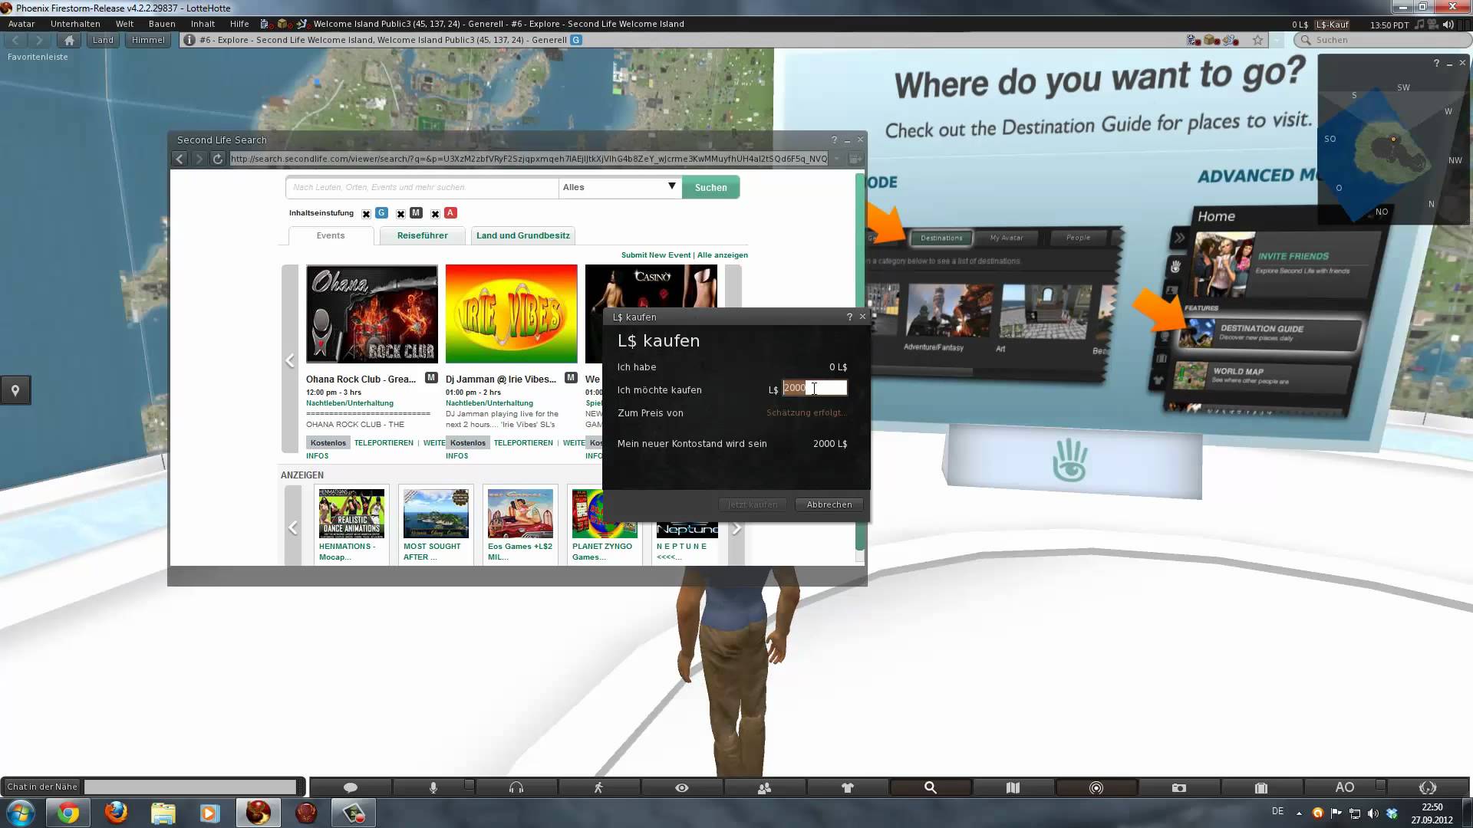The image size is (1473, 828).
Task: Open Ohana Rock Club event thumbnail
Action: (x=372, y=314)
